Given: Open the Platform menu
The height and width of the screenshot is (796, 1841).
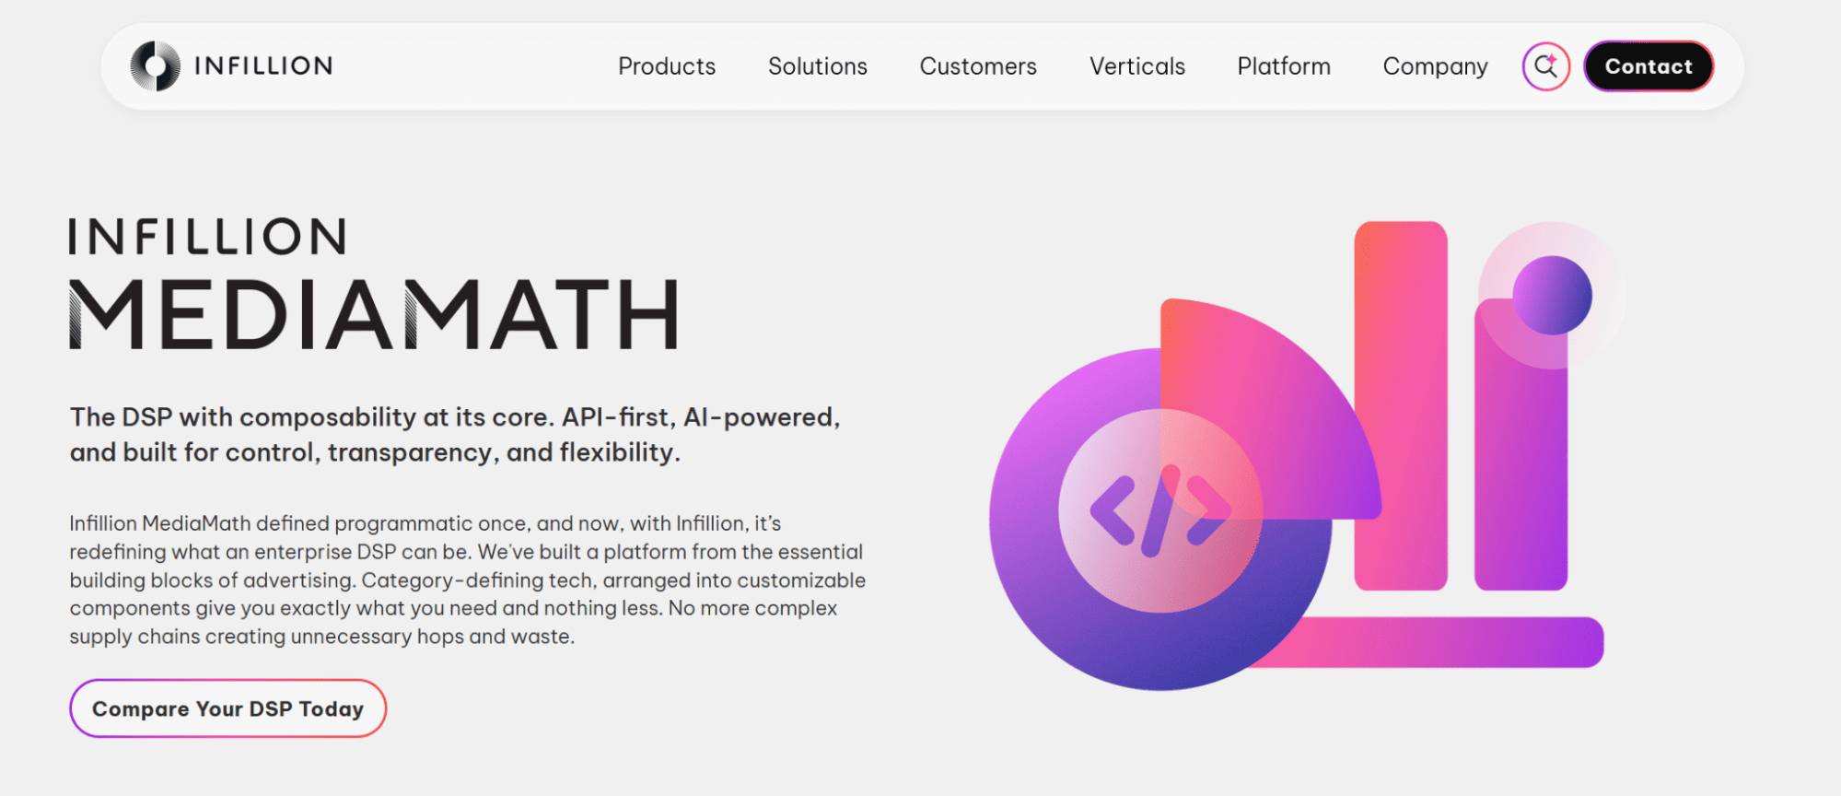Looking at the screenshot, I should [x=1284, y=66].
